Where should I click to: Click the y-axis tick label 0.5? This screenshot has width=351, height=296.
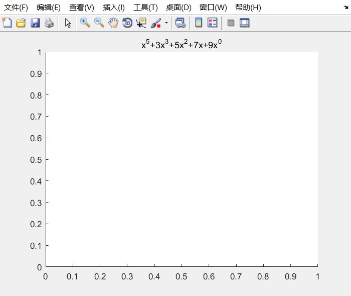point(36,160)
